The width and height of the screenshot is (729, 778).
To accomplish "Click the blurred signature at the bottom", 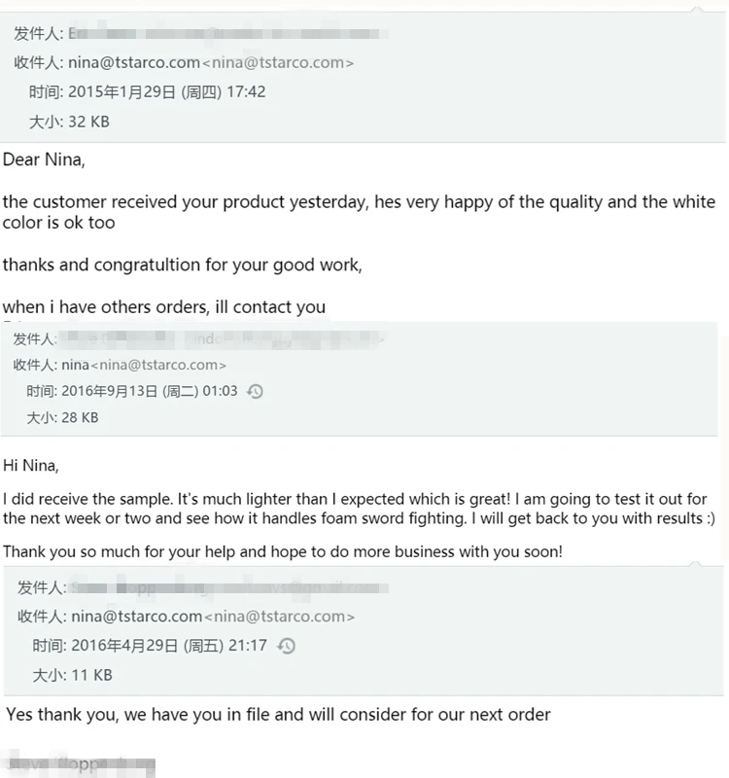I will (80, 764).
